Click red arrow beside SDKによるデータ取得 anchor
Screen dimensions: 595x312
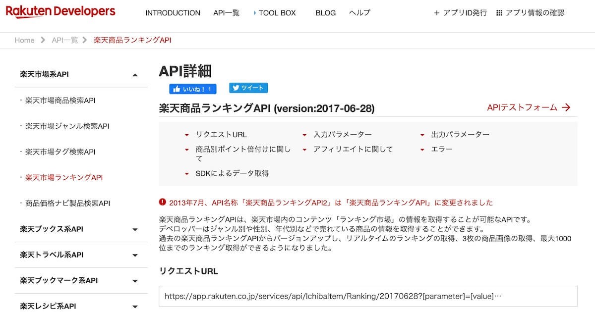[186, 174]
